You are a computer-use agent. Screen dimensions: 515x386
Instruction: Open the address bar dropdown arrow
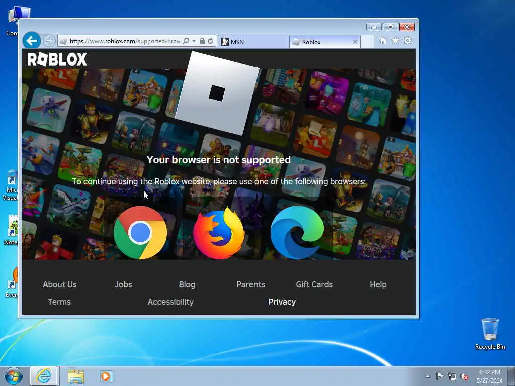194,41
